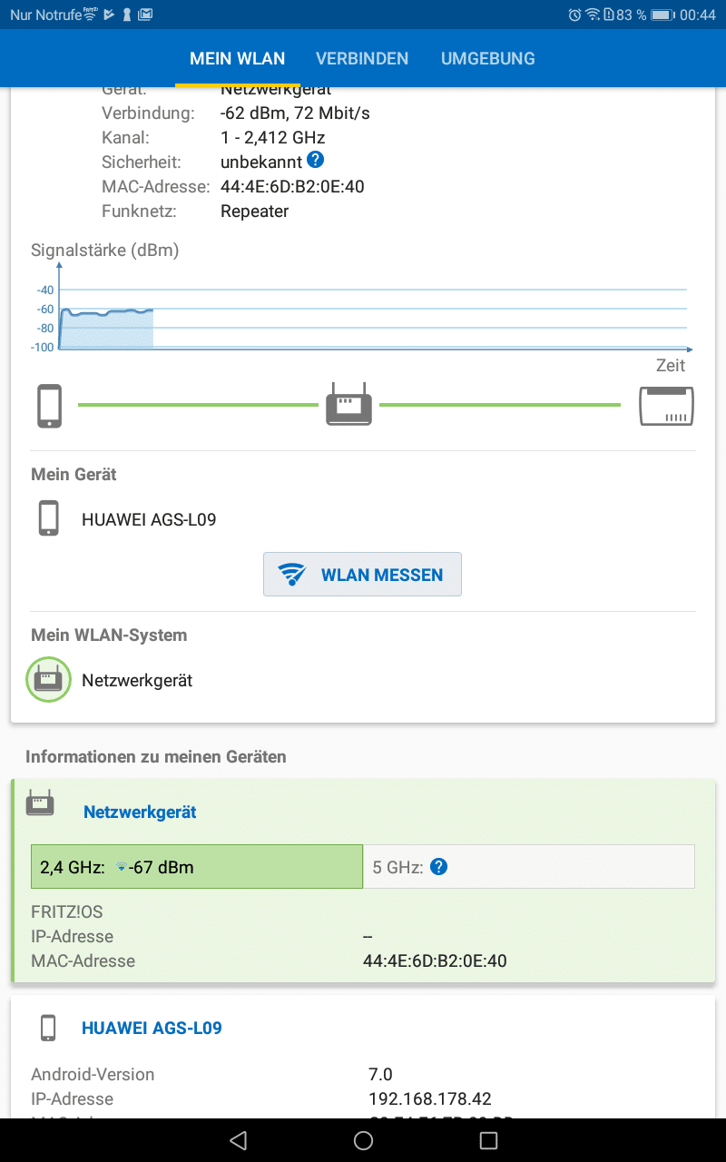The height and width of the screenshot is (1162, 726).
Task: Tap the help icon next to Sicherheit unbekannt
Action: click(x=315, y=161)
